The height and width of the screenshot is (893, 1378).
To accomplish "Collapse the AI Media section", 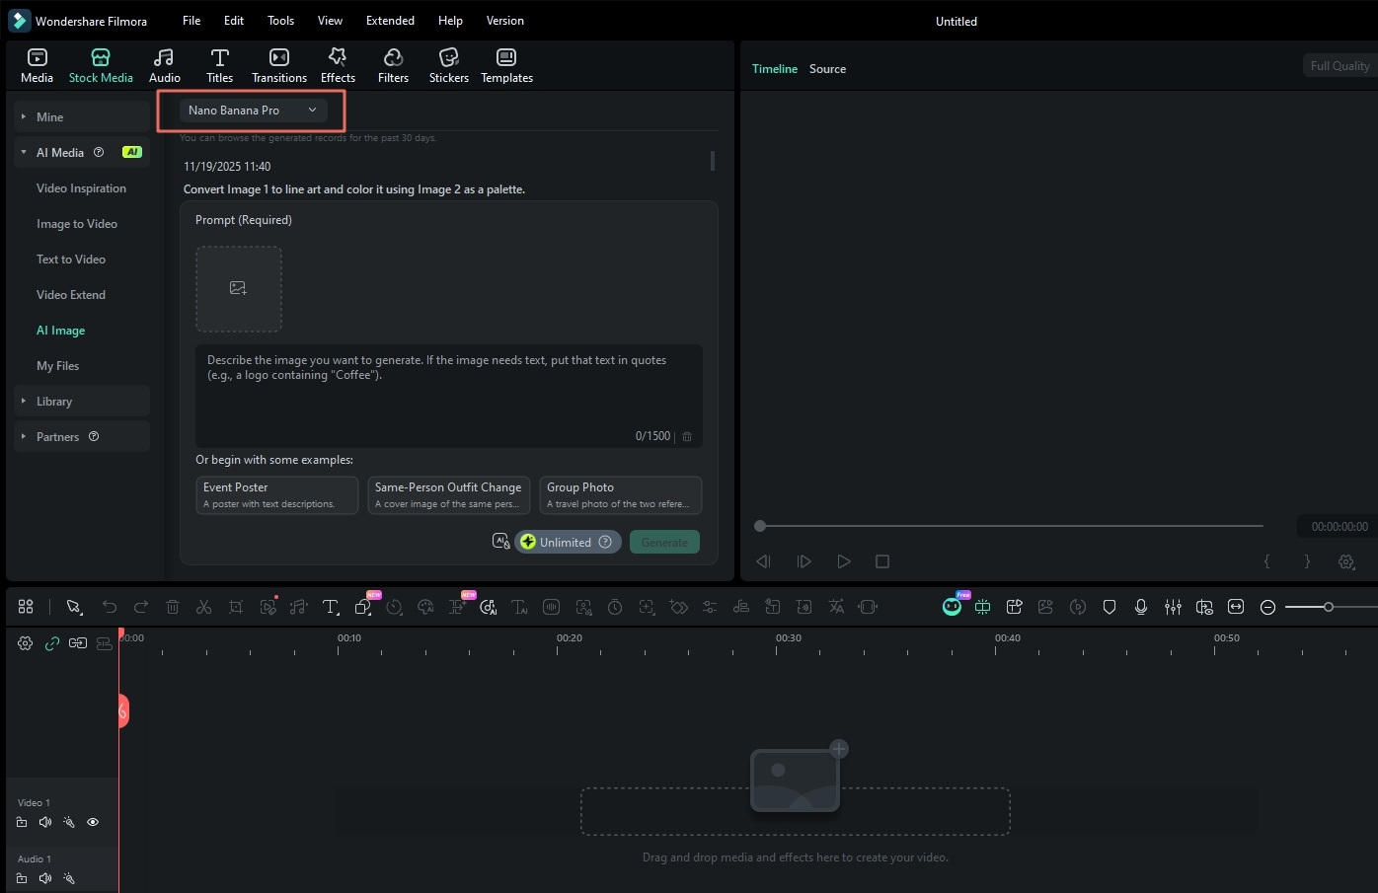I will tap(82, 153).
